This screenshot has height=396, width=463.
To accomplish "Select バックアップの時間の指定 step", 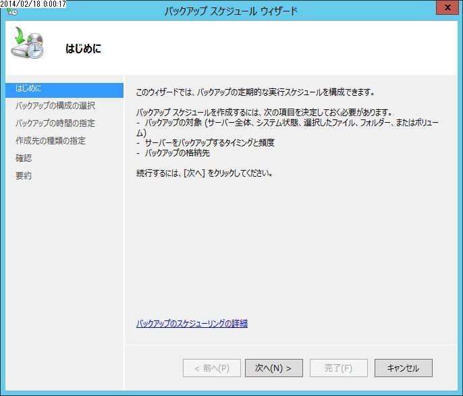I will click(x=55, y=123).
